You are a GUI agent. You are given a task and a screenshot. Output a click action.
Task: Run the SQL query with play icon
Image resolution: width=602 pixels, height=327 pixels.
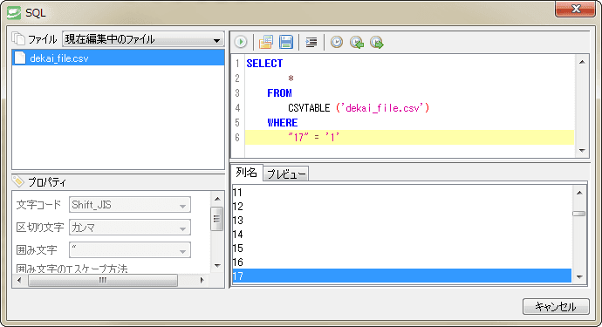(x=241, y=42)
